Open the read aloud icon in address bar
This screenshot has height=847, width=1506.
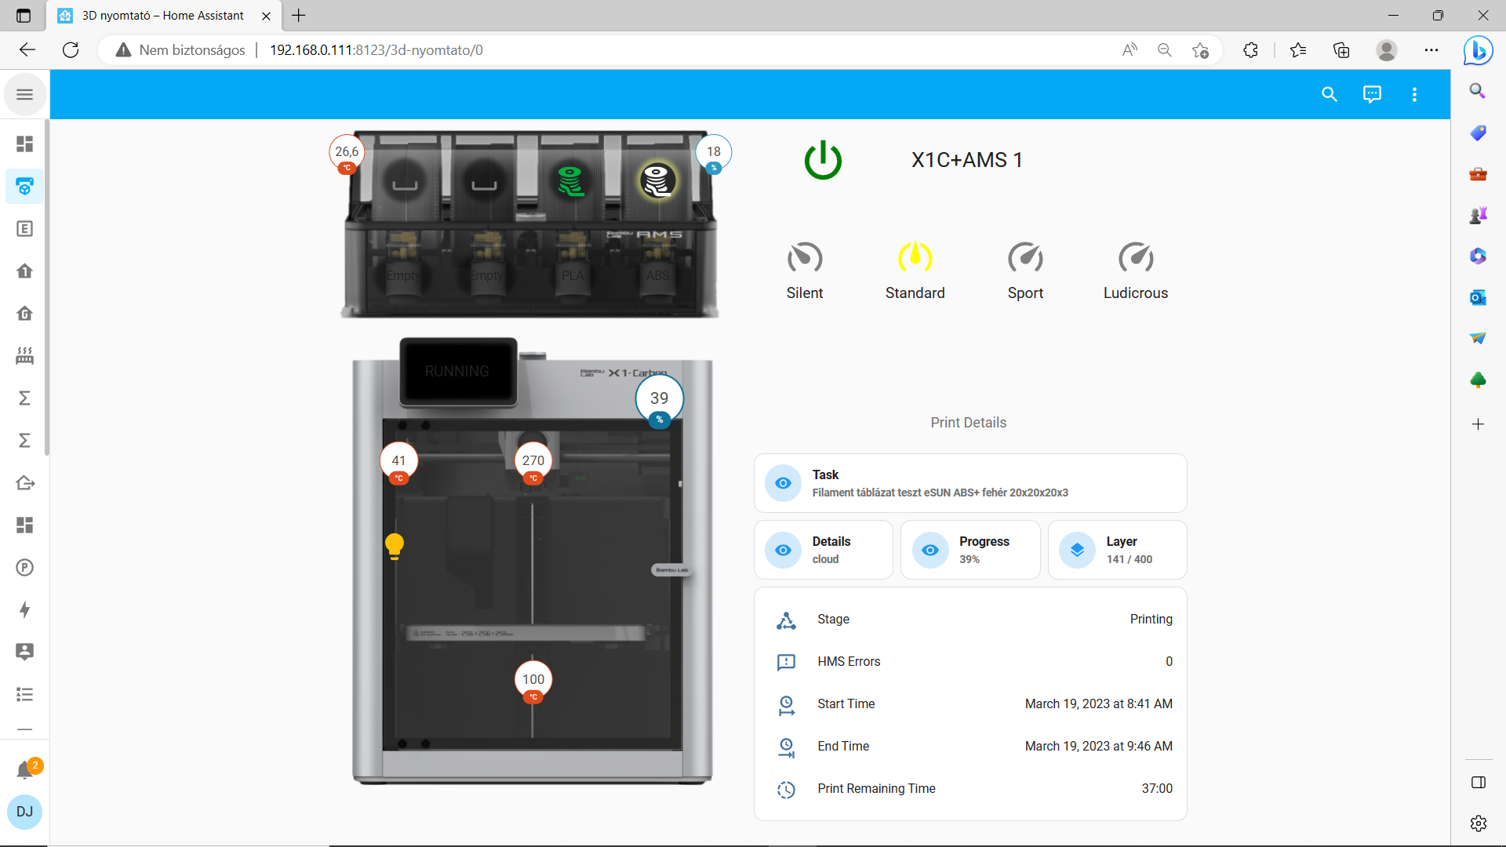tap(1129, 50)
